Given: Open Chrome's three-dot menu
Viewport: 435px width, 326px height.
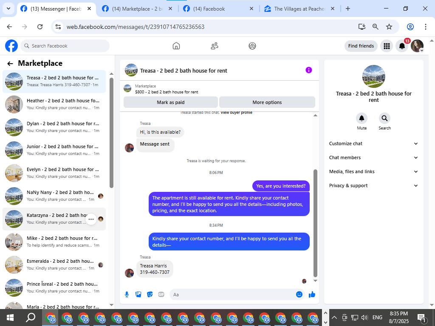Looking at the screenshot, I should pos(426,27).
